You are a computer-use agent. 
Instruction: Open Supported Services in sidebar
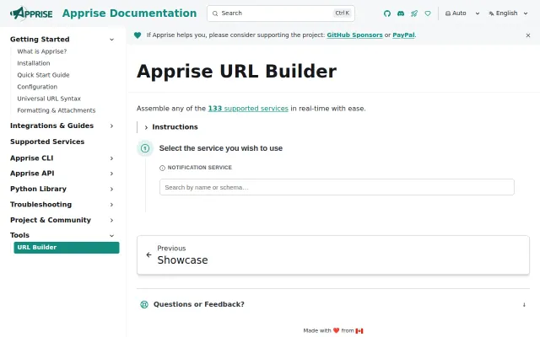point(47,142)
